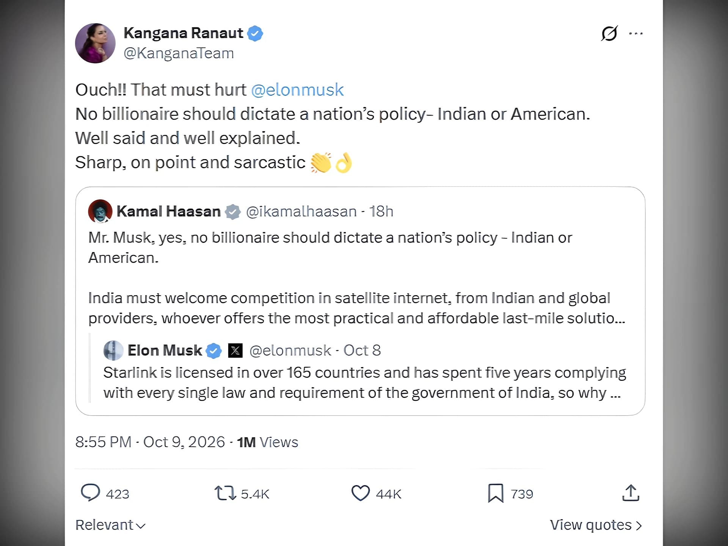The width and height of the screenshot is (728, 546).
Task: Open the three-dot more options menu
Action: point(636,33)
